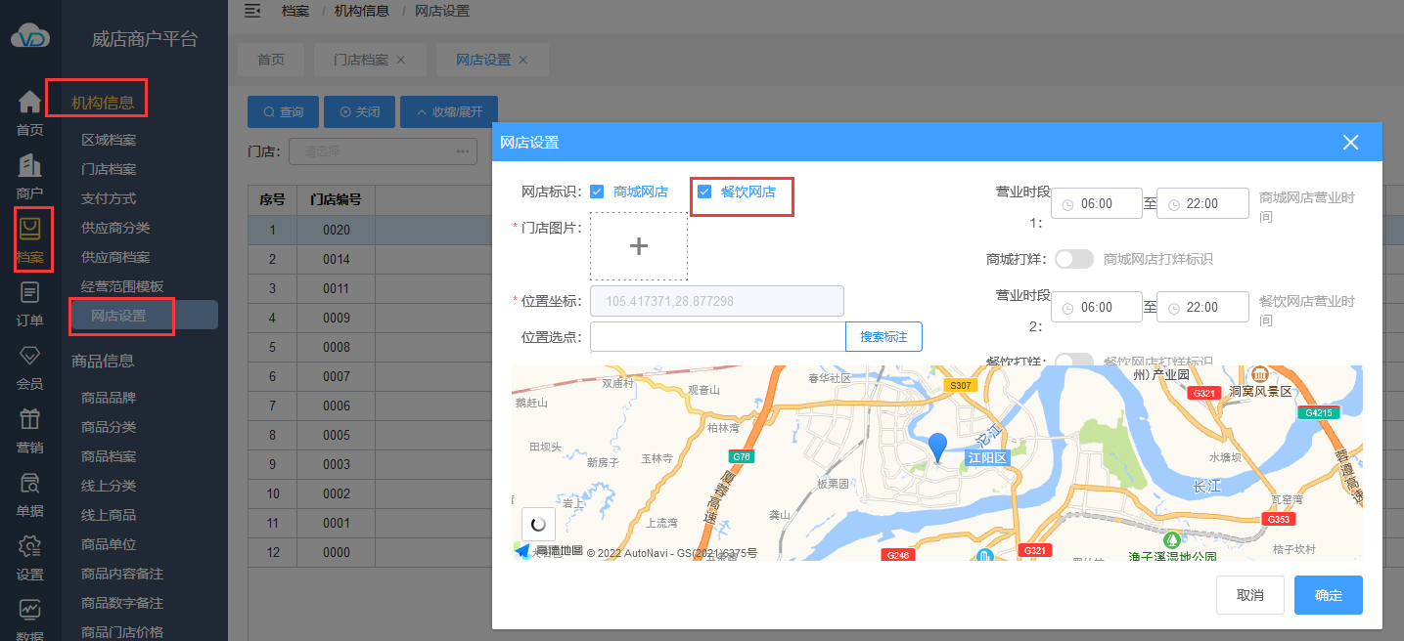Image resolution: width=1404 pixels, height=641 pixels.
Task: Uncheck the 餐饮网店 checkbox
Action: pyautogui.click(x=704, y=192)
